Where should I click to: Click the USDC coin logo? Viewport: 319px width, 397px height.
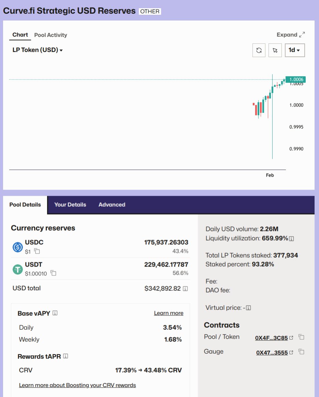(x=18, y=247)
